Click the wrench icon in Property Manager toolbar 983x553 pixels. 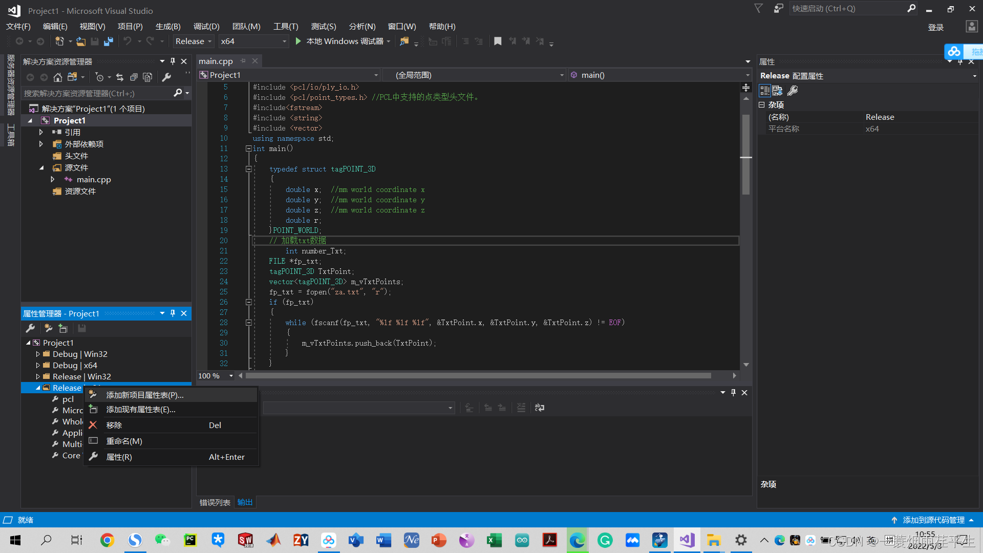[30, 328]
